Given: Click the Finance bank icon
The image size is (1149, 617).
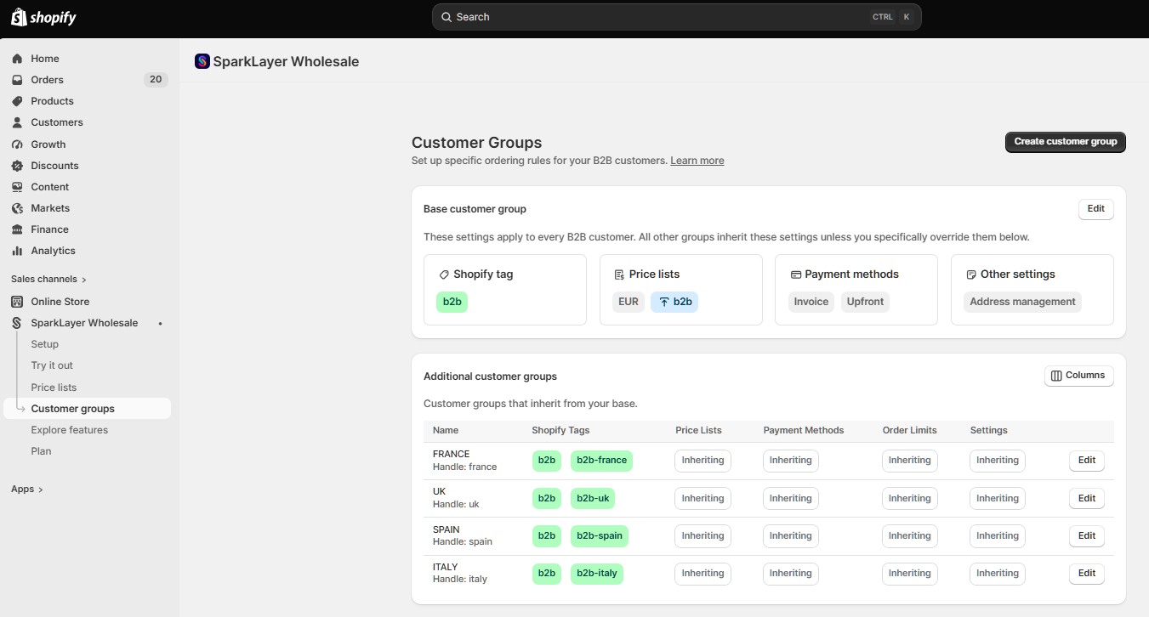Looking at the screenshot, I should [x=17, y=229].
